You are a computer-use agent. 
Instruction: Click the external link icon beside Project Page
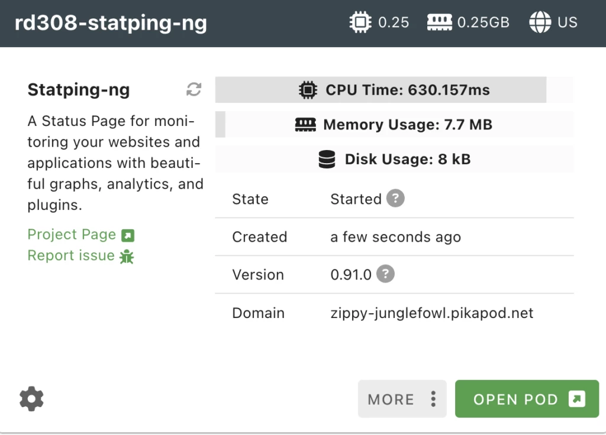pyautogui.click(x=128, y=235)
